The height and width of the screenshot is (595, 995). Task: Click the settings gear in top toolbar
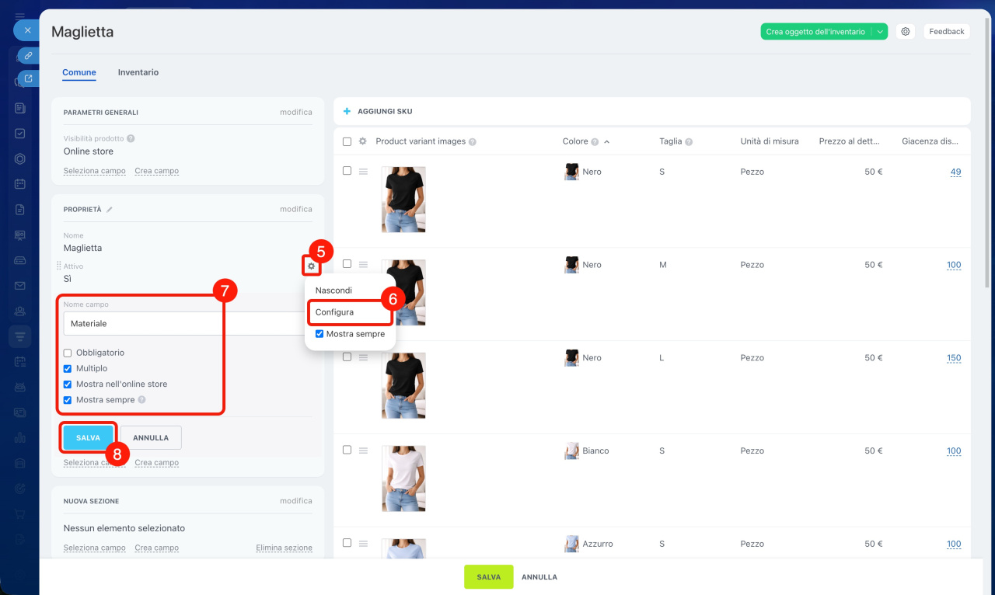coord(905,32)
